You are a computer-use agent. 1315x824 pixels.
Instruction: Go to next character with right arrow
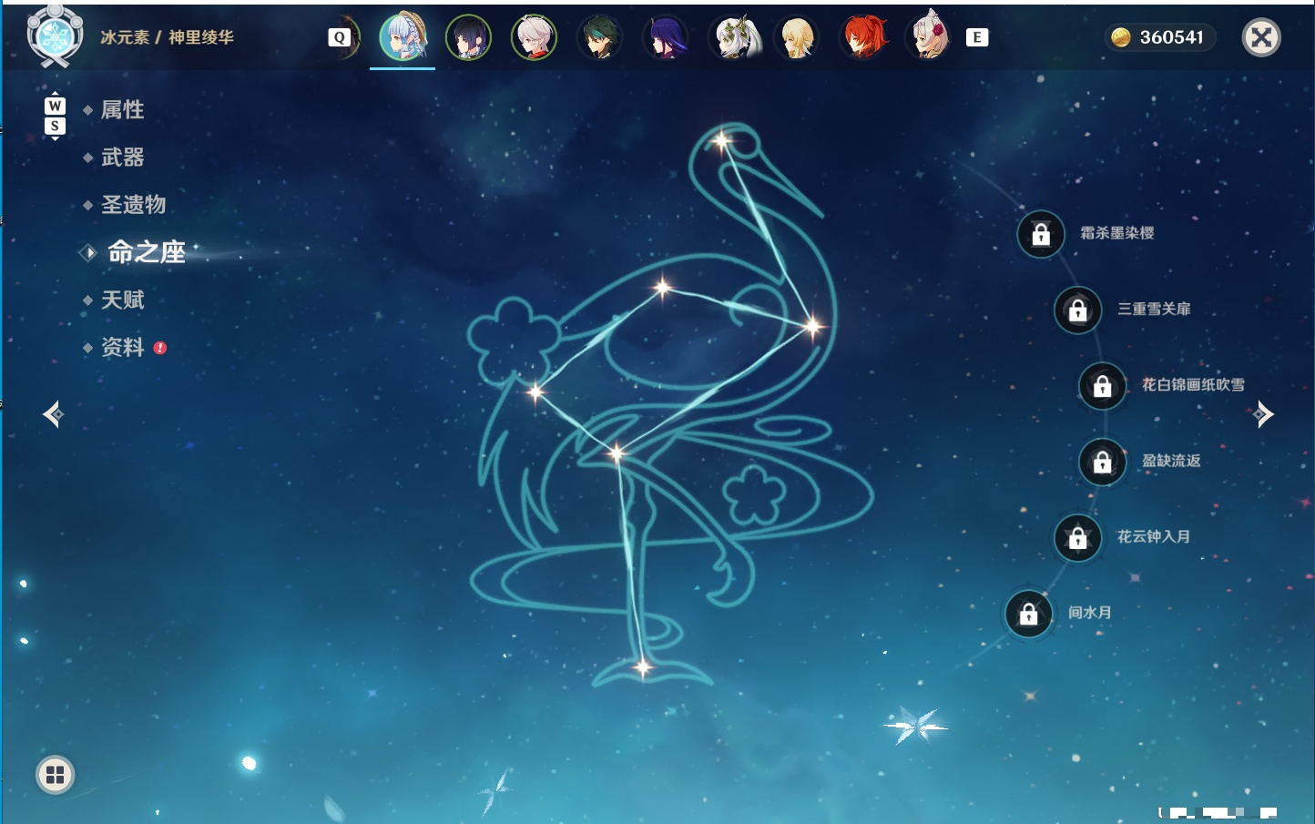(1263, 414)
